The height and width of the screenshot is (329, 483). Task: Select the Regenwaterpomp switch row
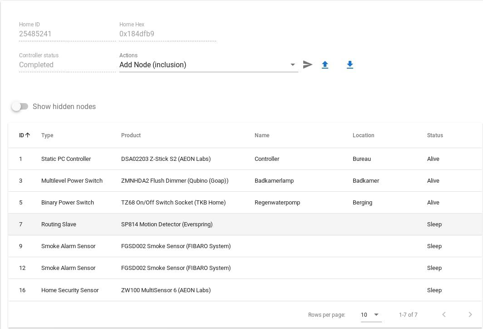[173, 203]
